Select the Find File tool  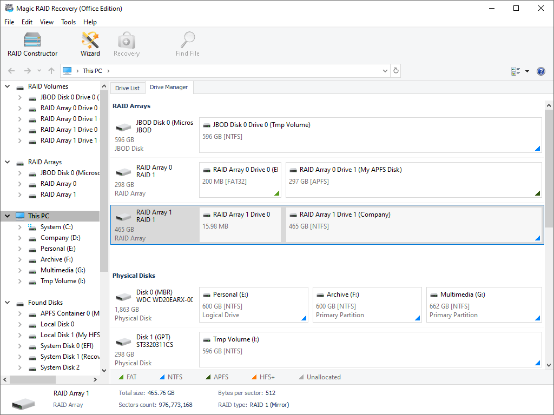[187, 44]
